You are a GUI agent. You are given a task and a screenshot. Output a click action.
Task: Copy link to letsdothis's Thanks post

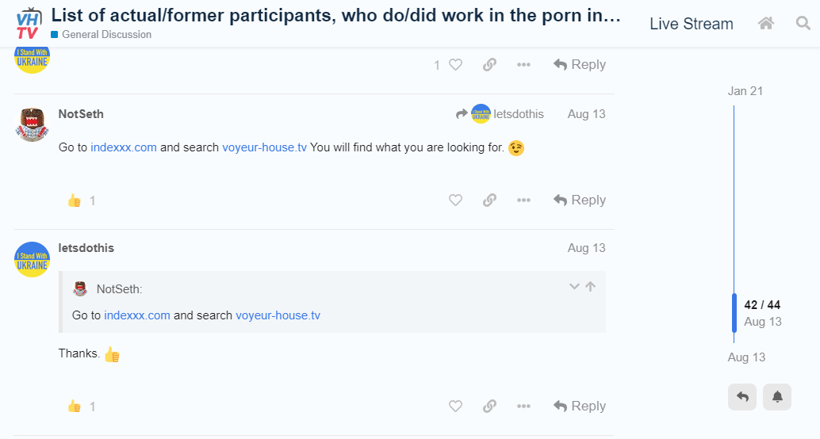coord(489,407)
